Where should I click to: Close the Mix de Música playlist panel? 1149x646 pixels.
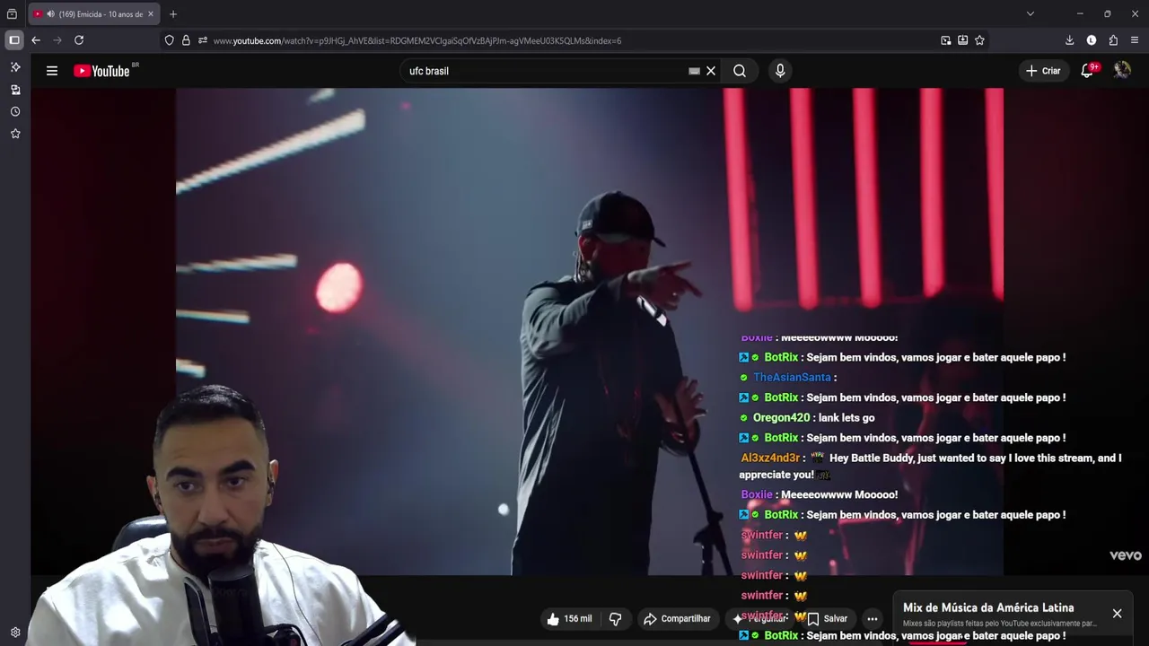tap(1117, 614)
